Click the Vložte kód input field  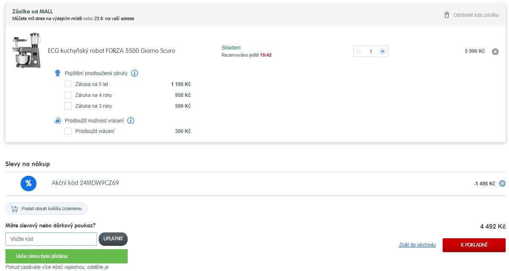pyautogui.click(x=51, y=239)
